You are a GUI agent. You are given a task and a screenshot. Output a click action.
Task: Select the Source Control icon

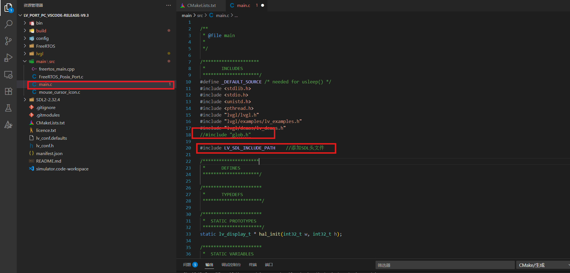click(x=8, y=41)
